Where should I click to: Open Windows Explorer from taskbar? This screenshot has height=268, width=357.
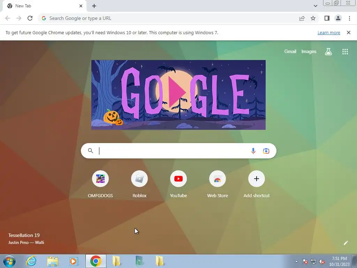(x=53, y=261)
